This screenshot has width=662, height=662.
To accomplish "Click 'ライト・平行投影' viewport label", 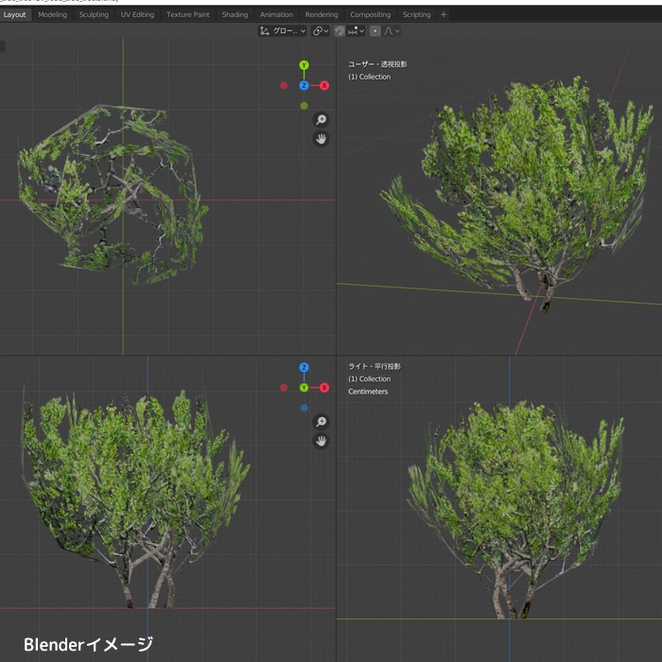I will (x=375, y=367).
